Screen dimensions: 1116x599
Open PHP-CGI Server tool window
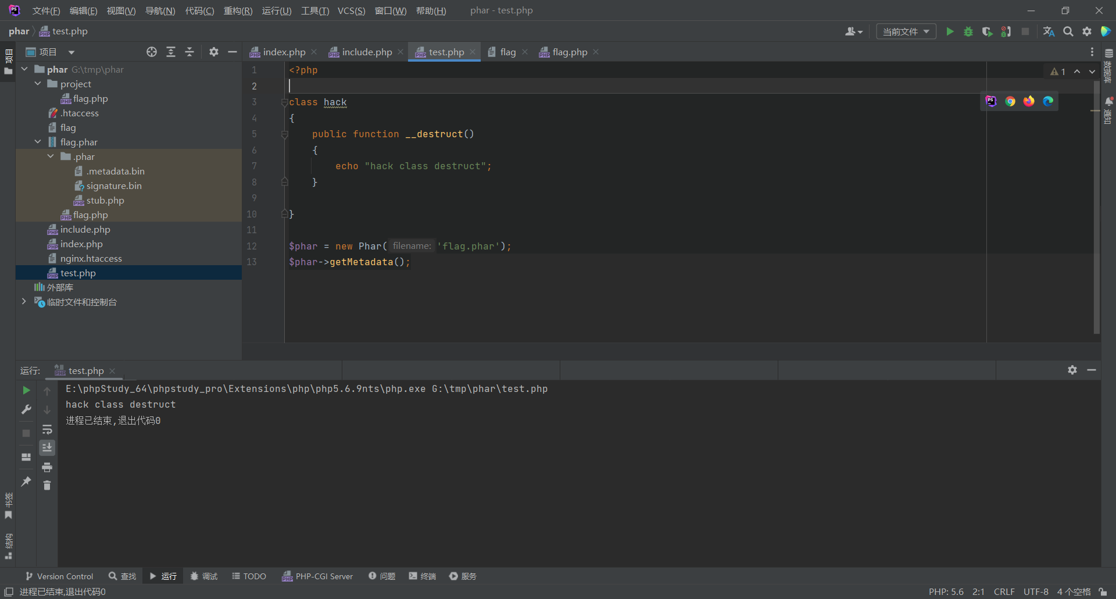pyautogui.click(x=317, y=576)
